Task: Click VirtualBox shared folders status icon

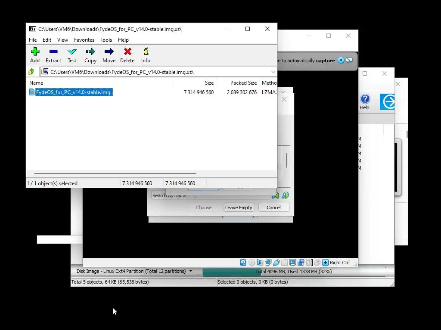Action: 284,263
